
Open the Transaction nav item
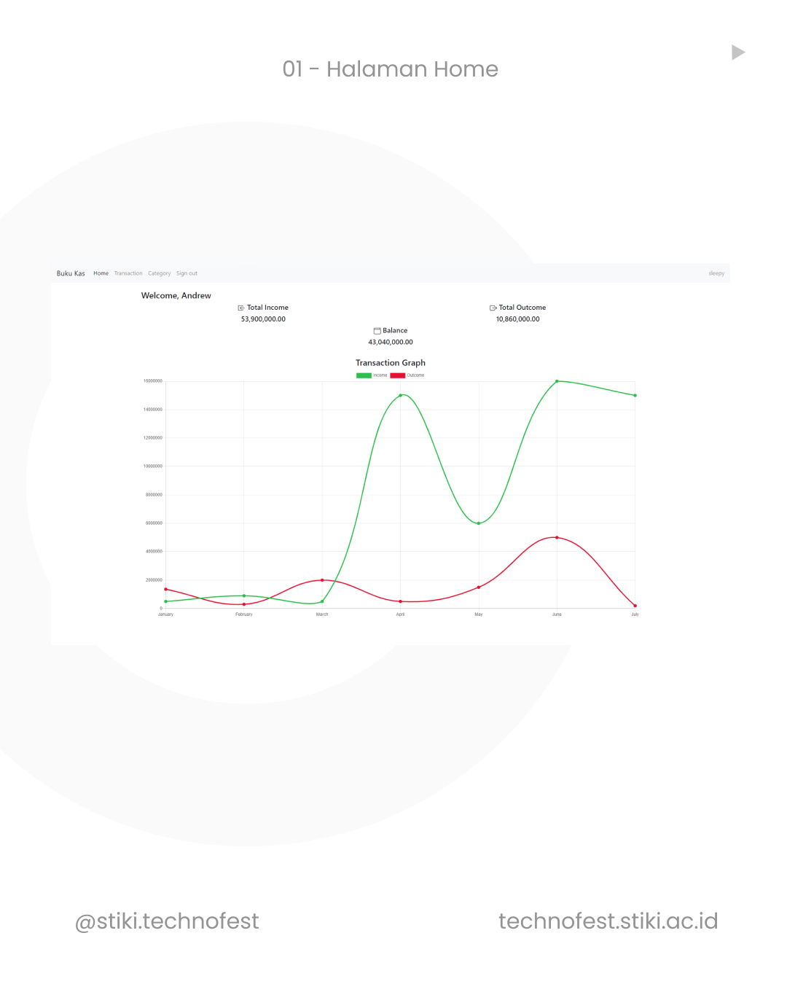click(x=128, y=274)
